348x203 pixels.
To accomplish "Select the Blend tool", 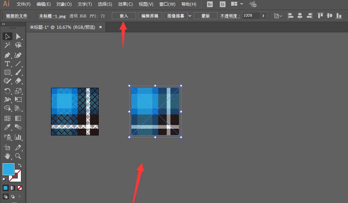I will 18,127.
